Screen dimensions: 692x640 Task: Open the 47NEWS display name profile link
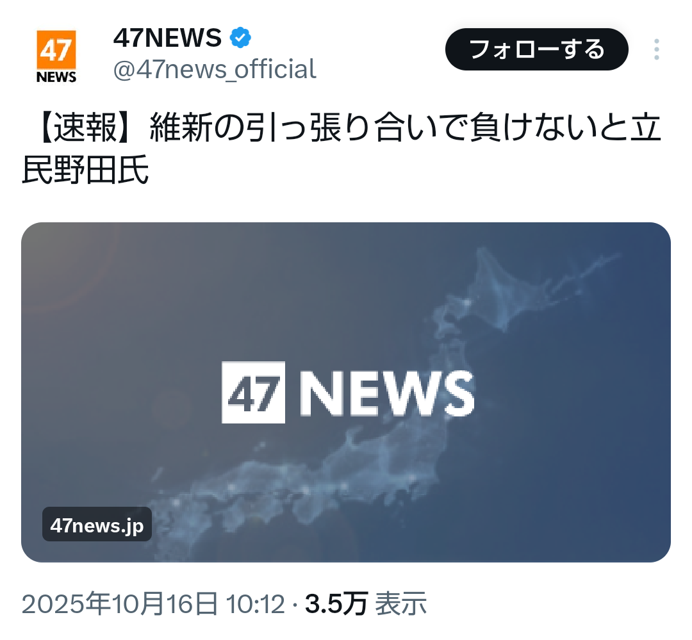tap(168, 37)
